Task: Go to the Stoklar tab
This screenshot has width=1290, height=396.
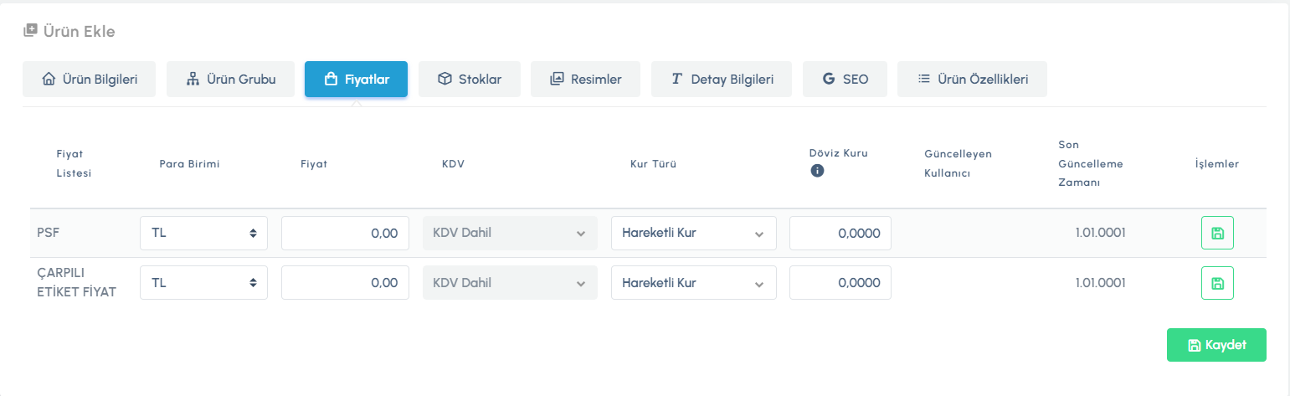Action: point(470,80)
